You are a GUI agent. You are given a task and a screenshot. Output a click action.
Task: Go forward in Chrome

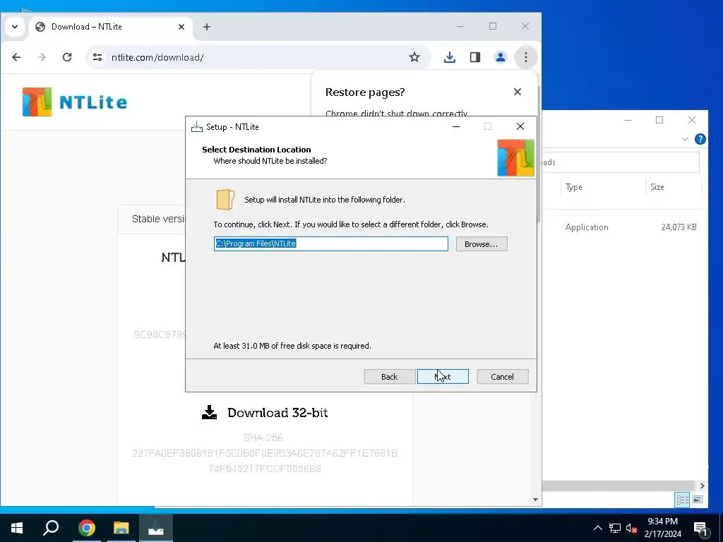click(42, 57)
